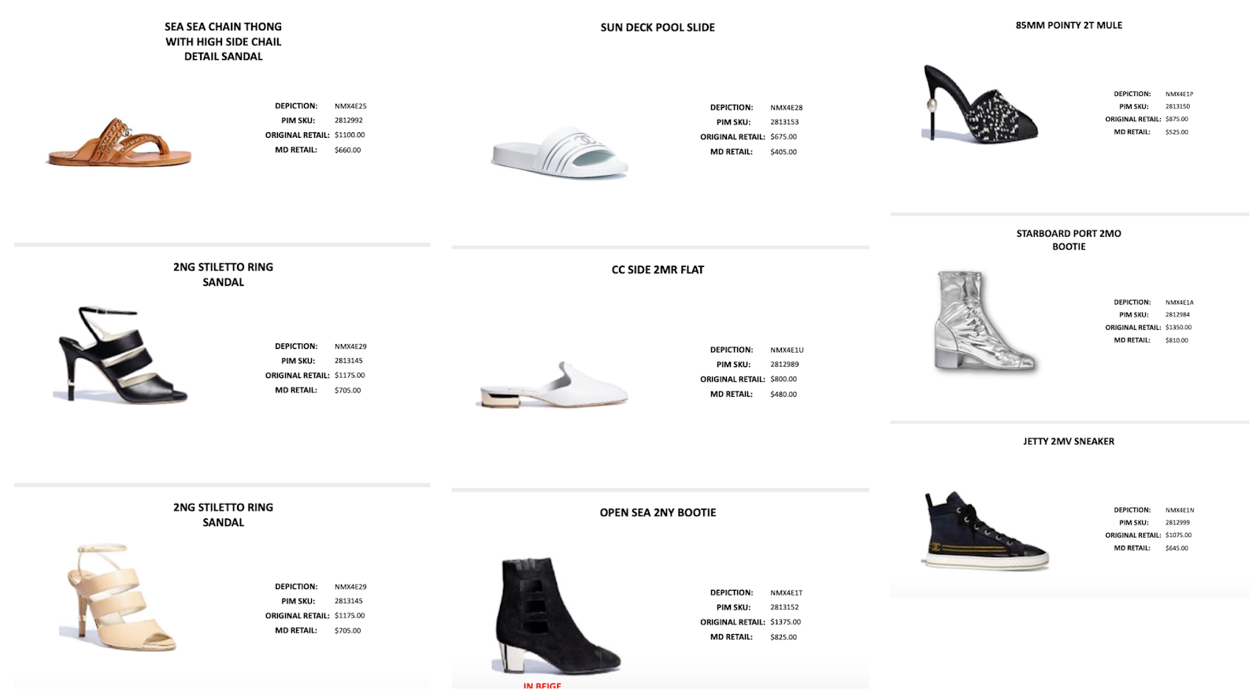Select depiction code NMX4E25

[x=350, y=106]
